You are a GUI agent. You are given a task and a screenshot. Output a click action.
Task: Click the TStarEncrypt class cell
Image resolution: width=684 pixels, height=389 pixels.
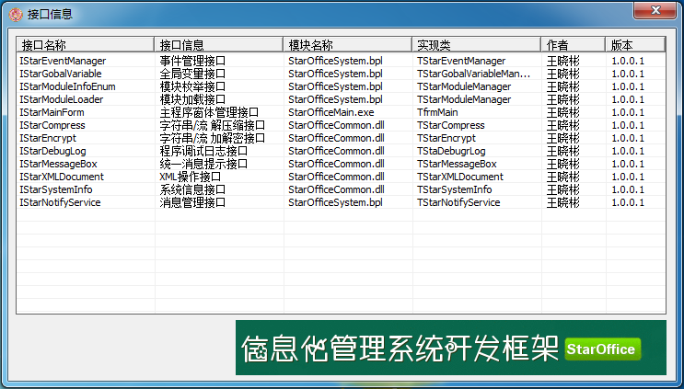coord(446,138)
